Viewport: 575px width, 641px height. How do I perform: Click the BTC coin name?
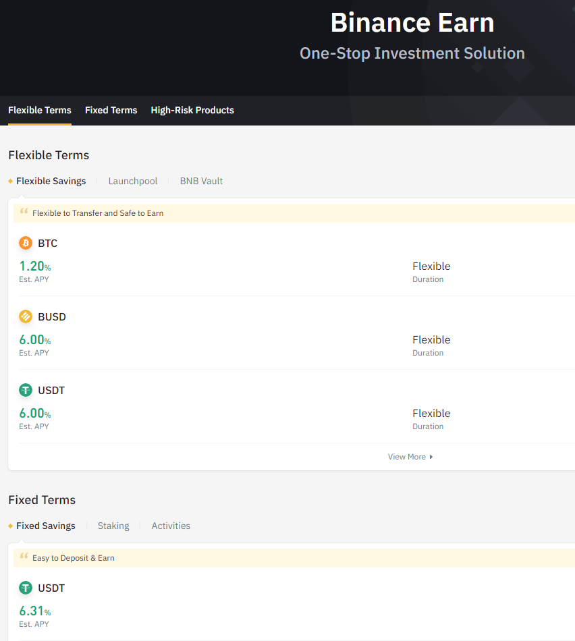[x=47, y=243]
